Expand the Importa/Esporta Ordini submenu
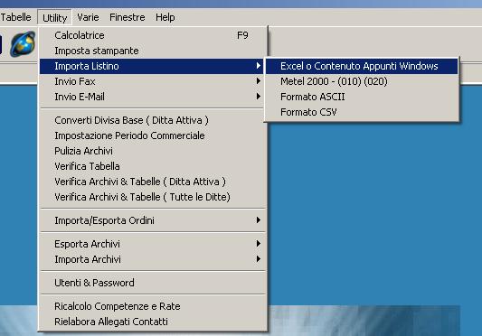Image resolution: width=482 pixels, height=336 pixels. 152,220
